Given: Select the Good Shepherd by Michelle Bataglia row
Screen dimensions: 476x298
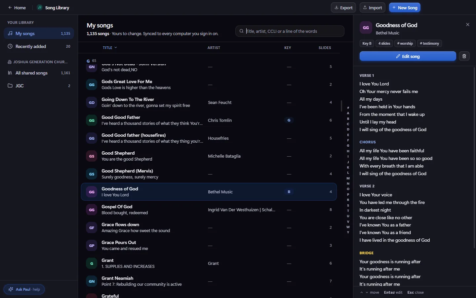Looking at the screenshot, I should tap(209, 156).
